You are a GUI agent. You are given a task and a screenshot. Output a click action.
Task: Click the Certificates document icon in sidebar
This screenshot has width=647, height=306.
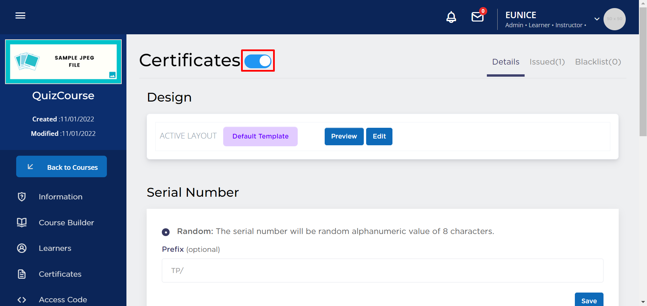[22, 274]
